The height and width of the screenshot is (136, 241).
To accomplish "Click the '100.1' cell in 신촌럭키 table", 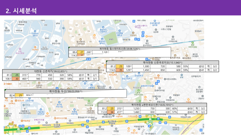I will point(8,79).
